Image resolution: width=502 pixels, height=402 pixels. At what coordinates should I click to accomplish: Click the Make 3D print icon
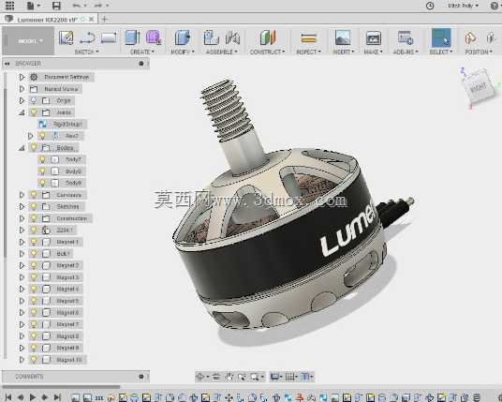[374, 37]
